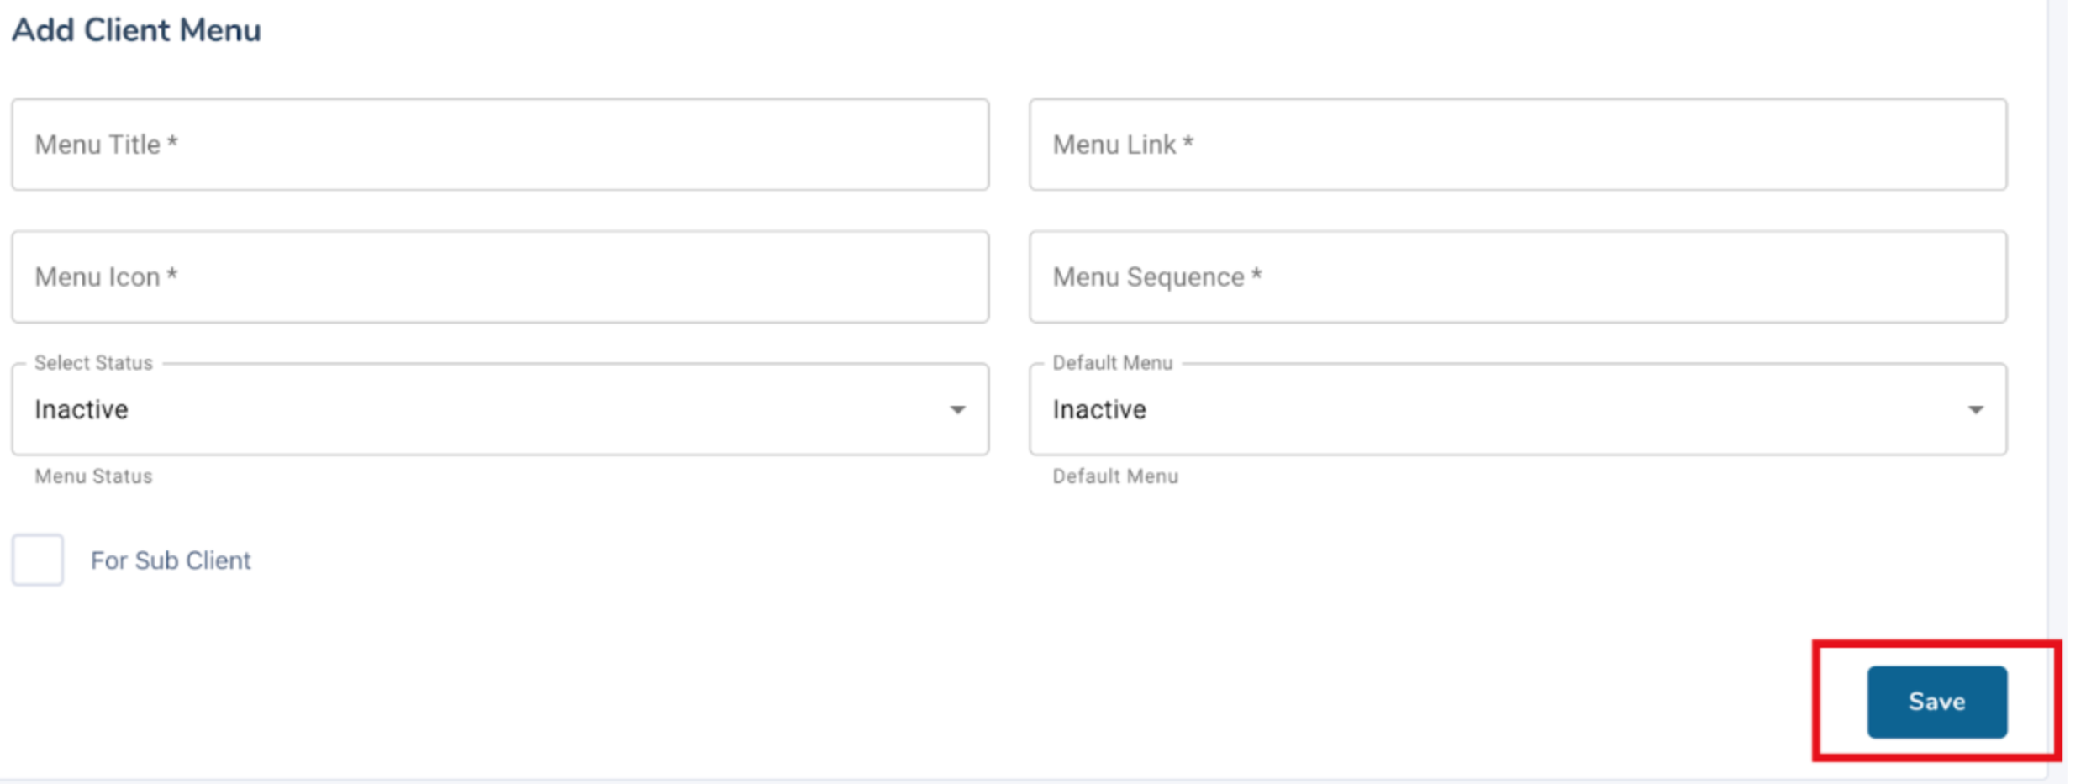Expand the Select Status dropdown arrow
This screenshot has width=2086, height=784.
click(958, 409)
